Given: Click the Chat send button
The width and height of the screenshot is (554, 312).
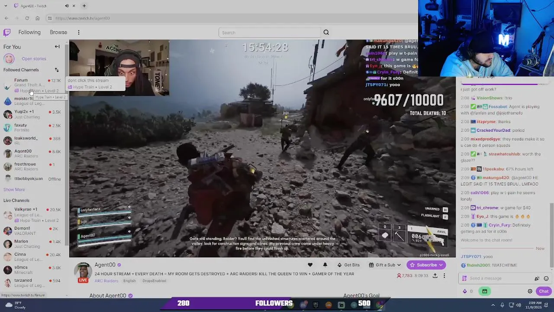Looking at the screenshot, I should 544,291.
